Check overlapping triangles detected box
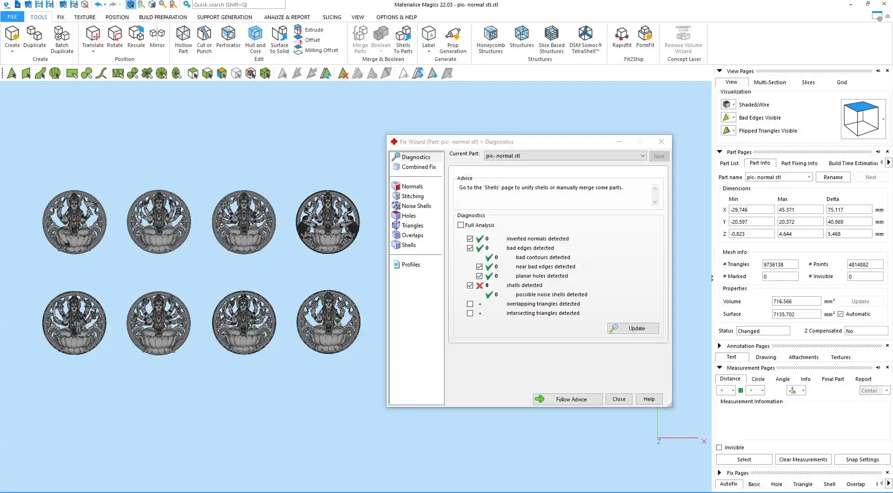893x493 pixels. point(470,304)
